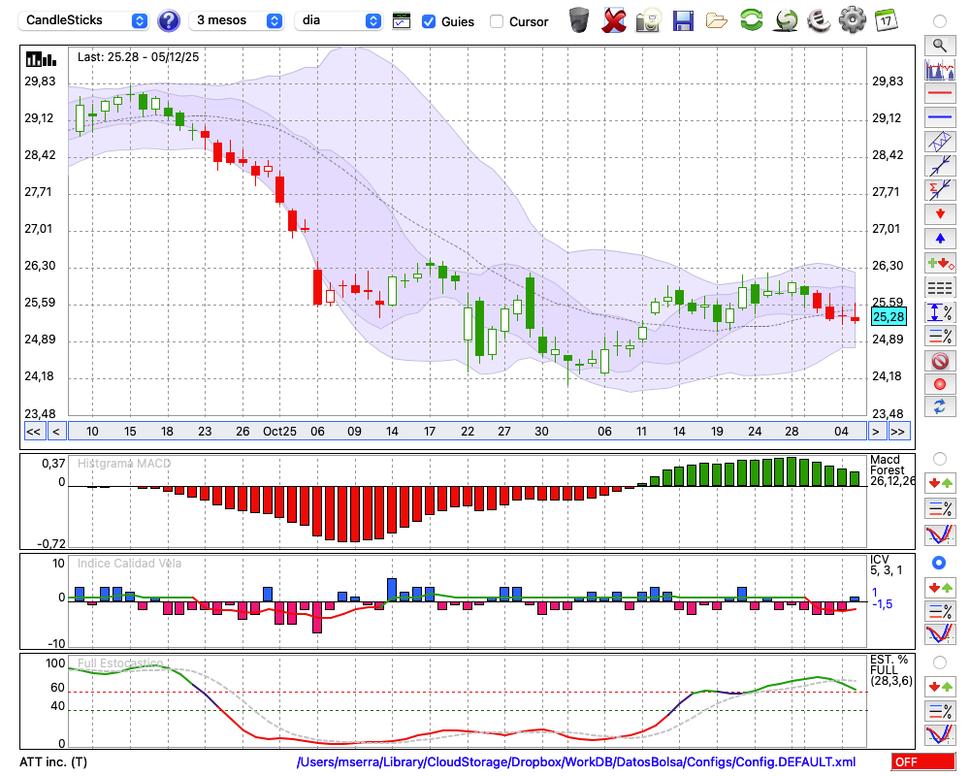Click the red OFF button
Screen dimensions: 970x776
point(921,762)
